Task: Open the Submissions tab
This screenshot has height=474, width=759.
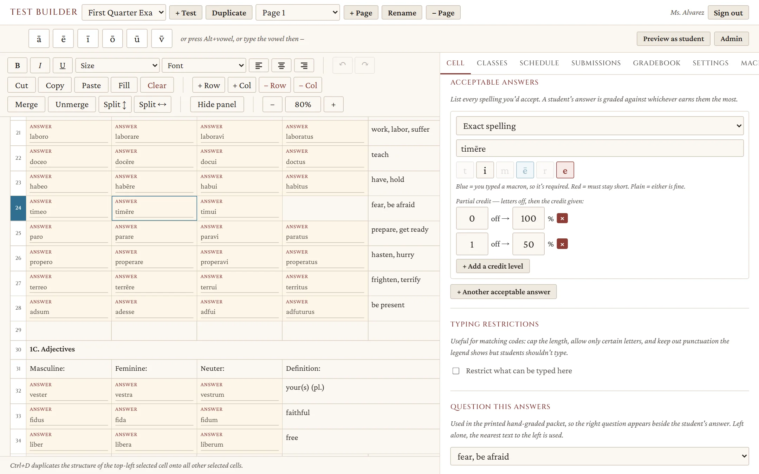Action: (x=596, y=63)
